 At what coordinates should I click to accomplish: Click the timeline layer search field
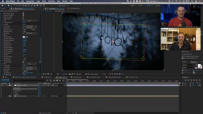(x=28, y=80)
